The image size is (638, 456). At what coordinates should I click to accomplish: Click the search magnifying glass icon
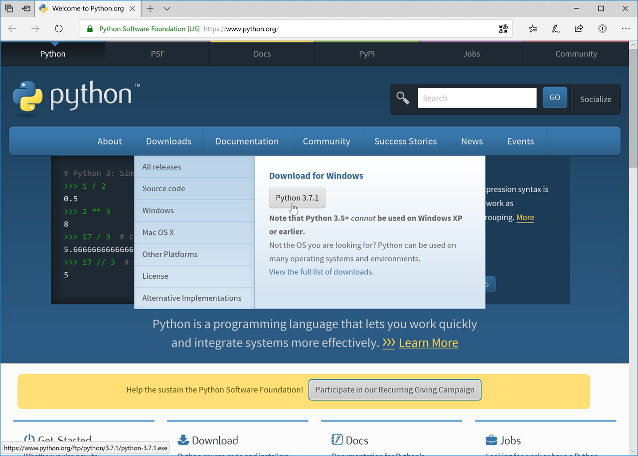click(402, 98)
